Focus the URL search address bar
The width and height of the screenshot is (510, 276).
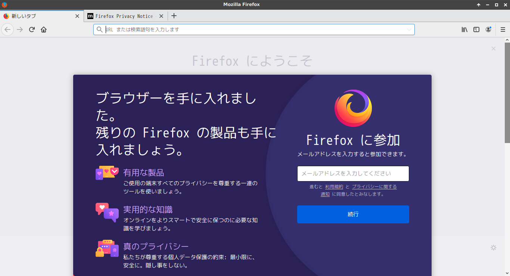(x=254, y=30)
